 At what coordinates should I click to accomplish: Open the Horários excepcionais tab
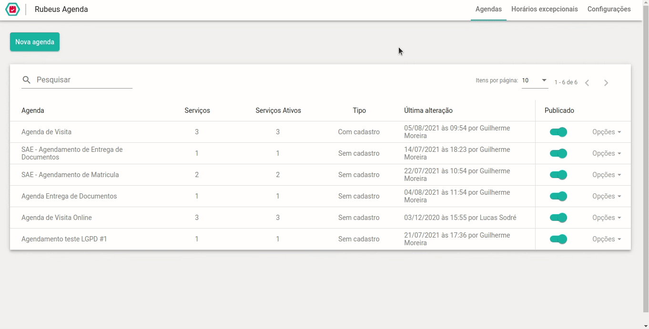click(545, 10)
